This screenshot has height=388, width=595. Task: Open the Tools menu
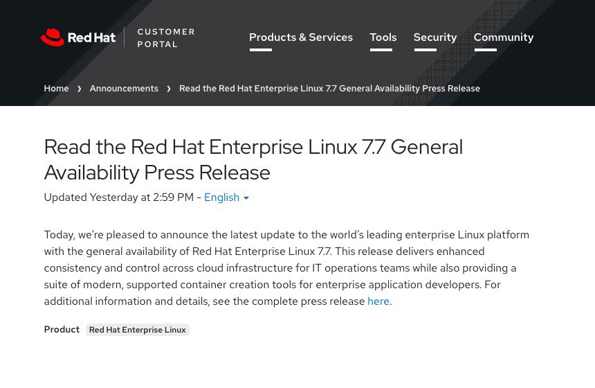click(383, 37)
